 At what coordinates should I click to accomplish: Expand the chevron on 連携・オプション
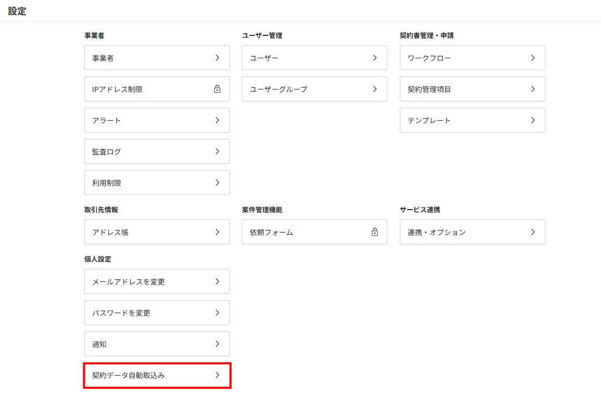click(533, 232)
